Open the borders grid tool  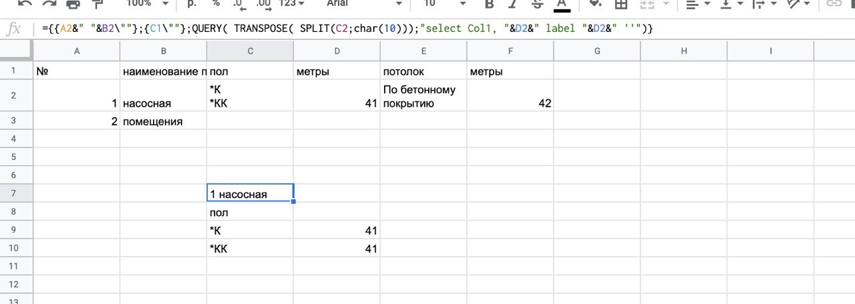(x=621, y=4)
